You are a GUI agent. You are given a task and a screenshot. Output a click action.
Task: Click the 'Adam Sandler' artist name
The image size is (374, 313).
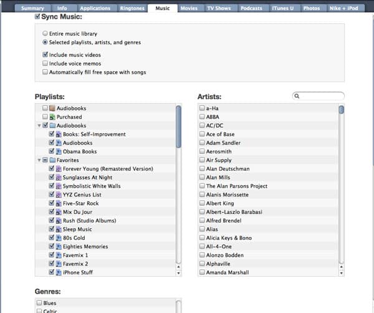(x=223, y=143)
